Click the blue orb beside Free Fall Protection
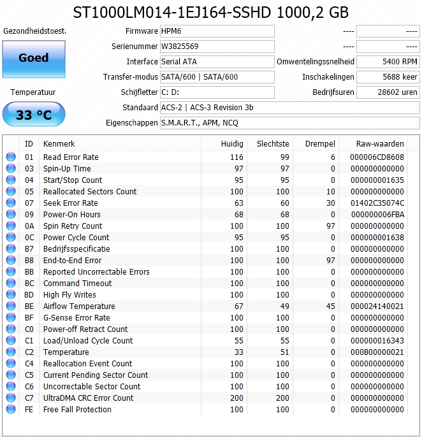This screenshot has width=422, height=439. click(11, 410)
